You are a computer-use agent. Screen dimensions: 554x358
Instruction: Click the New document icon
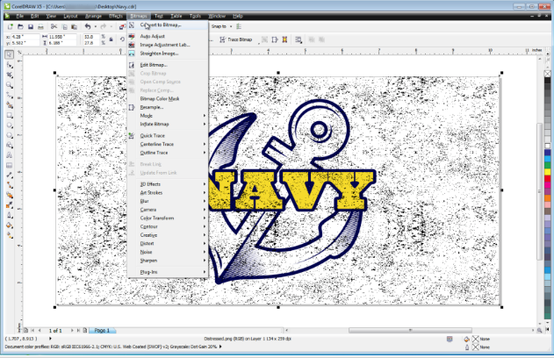(11, 26)
